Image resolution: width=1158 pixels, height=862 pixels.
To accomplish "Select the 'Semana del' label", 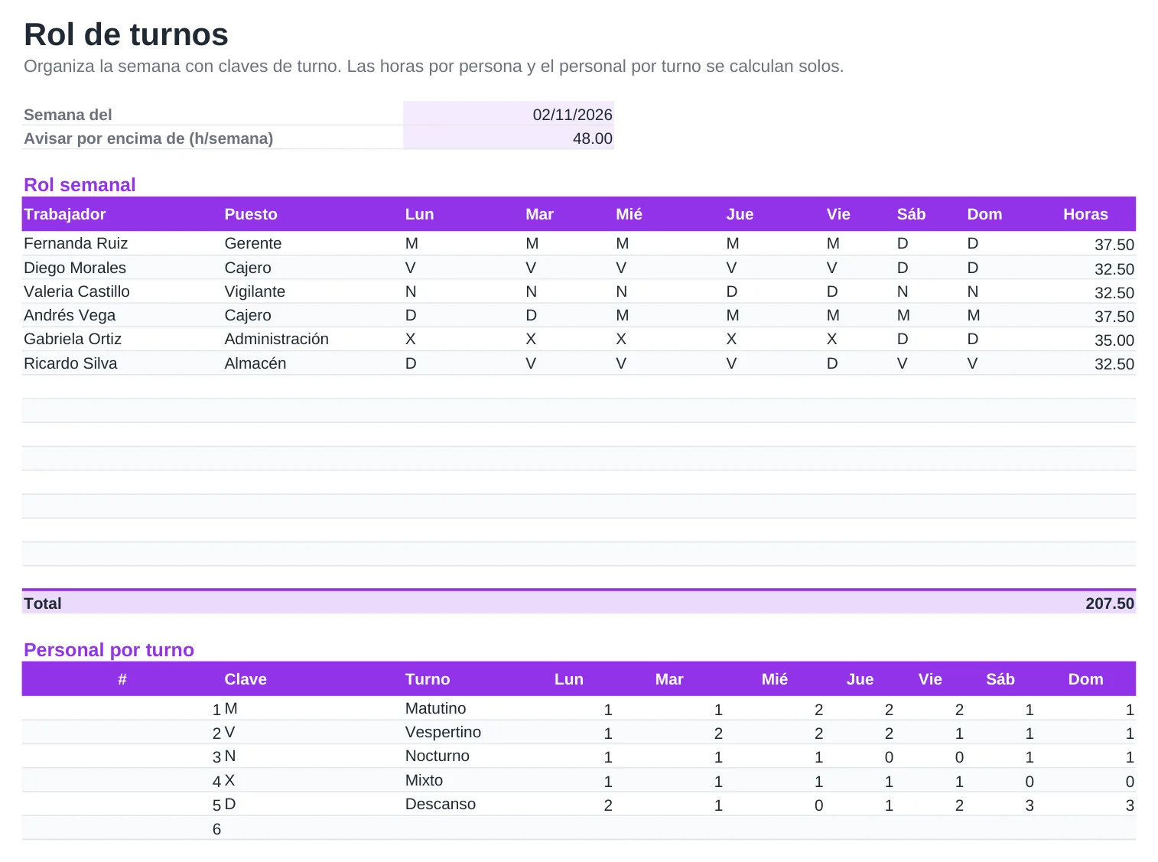I will point(68,115).
